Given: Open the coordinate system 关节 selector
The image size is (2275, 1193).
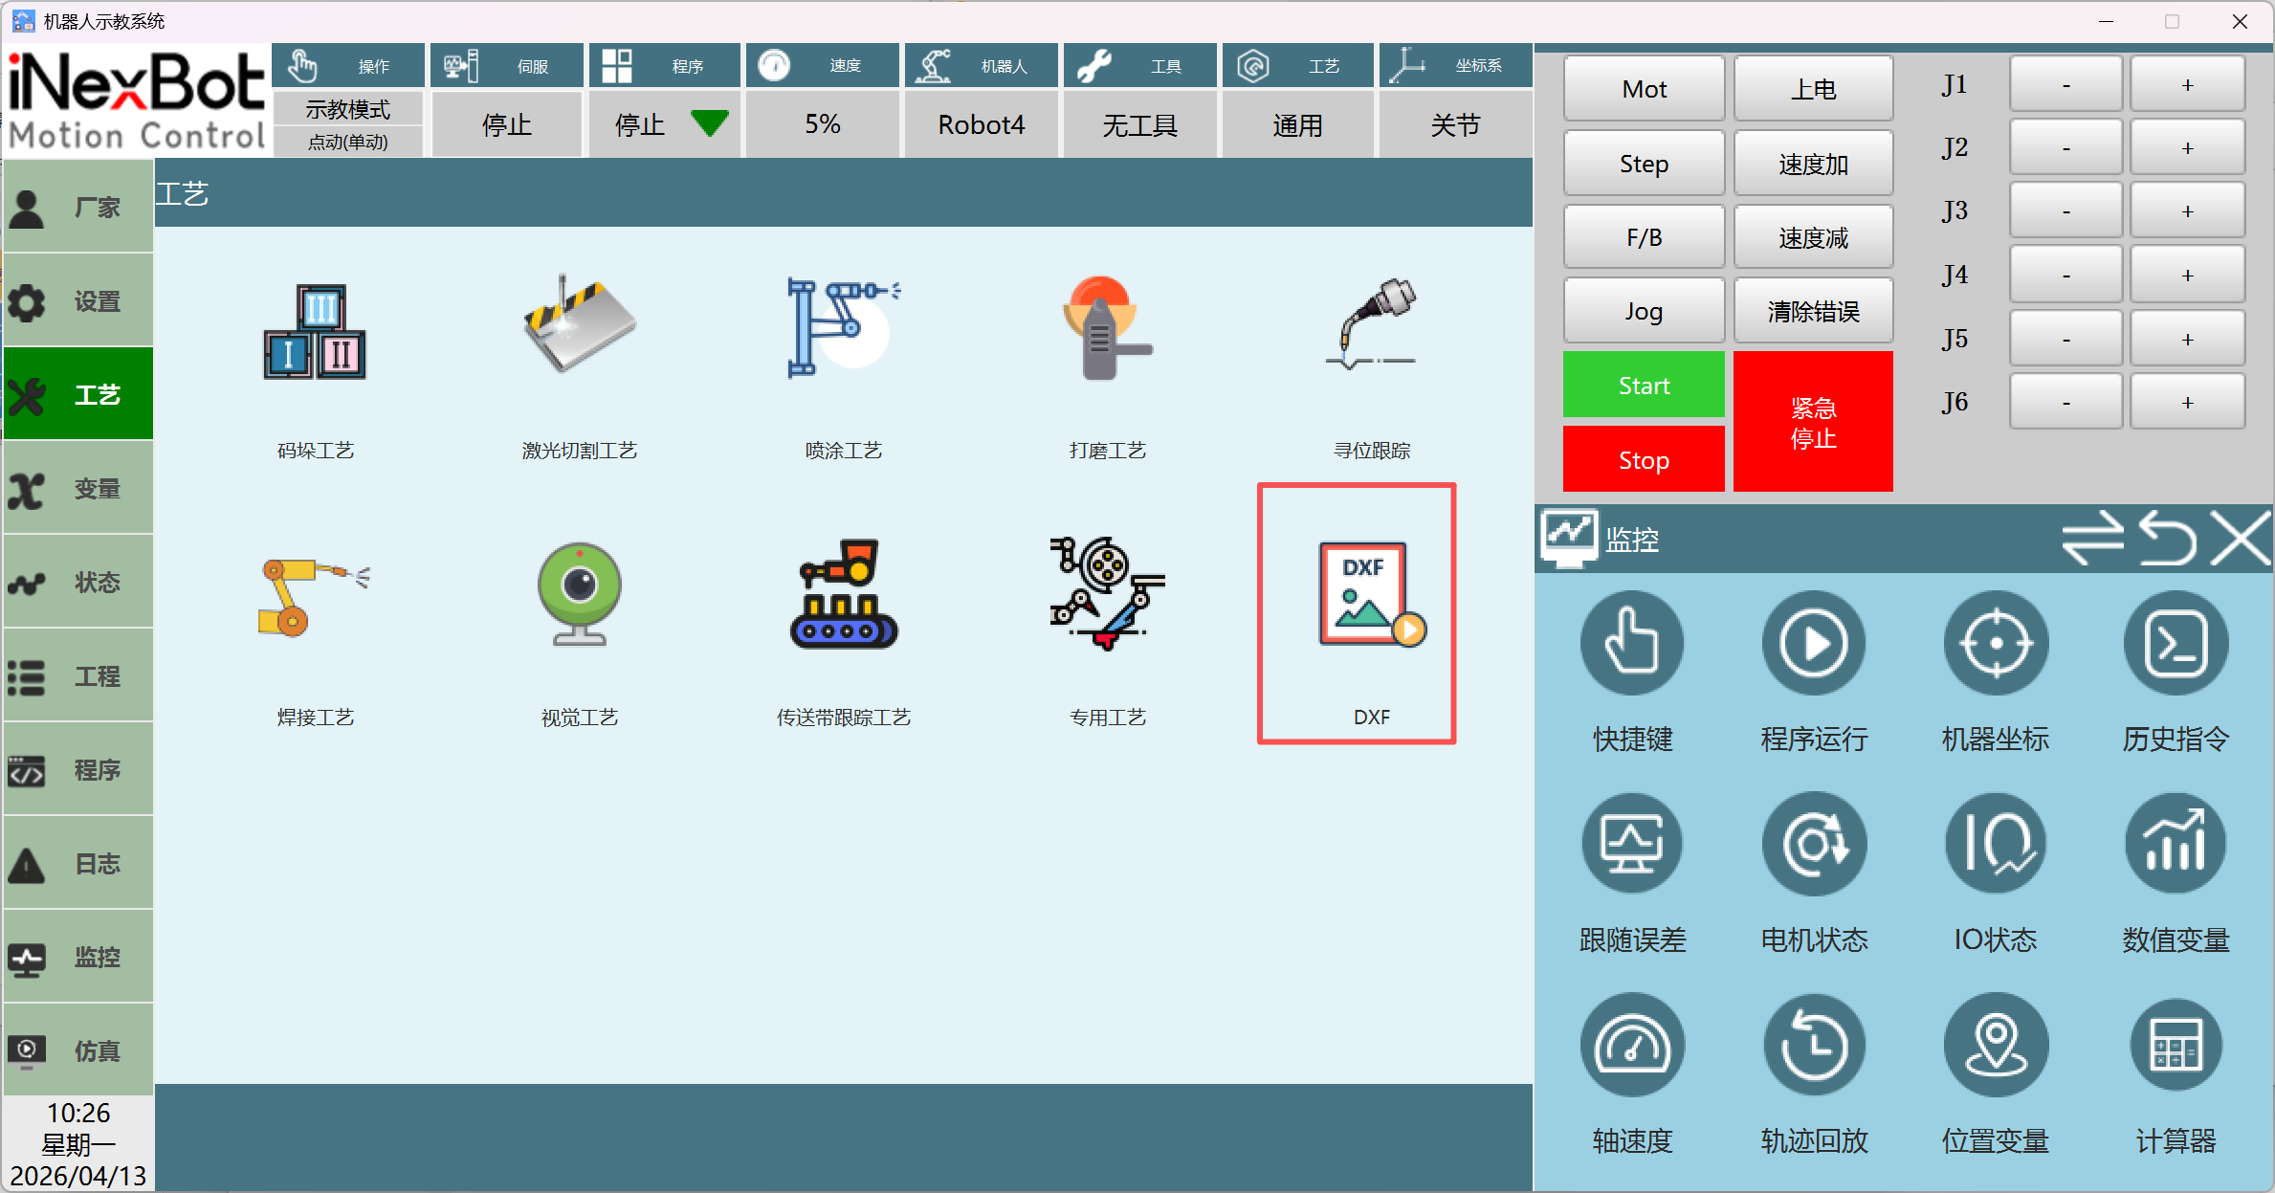Looking at the screenshot, I should [x=1454, y=124].
